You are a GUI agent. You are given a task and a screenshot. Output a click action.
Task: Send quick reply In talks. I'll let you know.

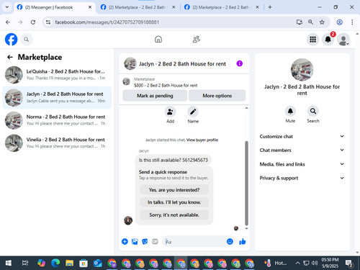[174, 202]
